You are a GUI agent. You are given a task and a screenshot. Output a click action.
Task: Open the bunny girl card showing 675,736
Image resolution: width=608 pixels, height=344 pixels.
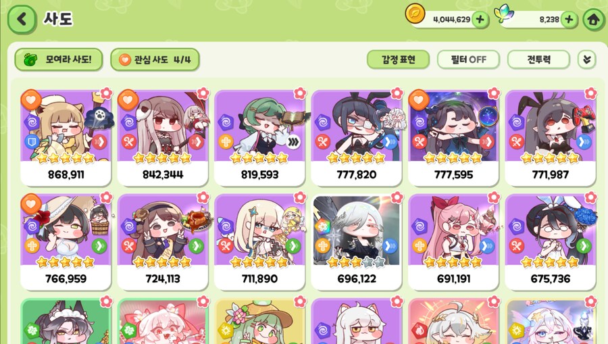pos(550,242)
